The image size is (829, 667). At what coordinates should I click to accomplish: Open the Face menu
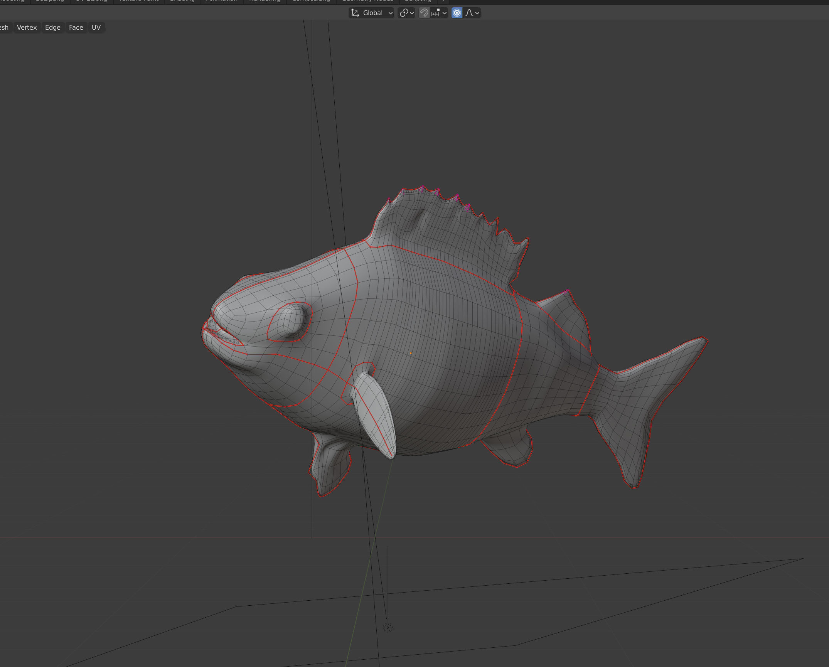click(76, 27)
